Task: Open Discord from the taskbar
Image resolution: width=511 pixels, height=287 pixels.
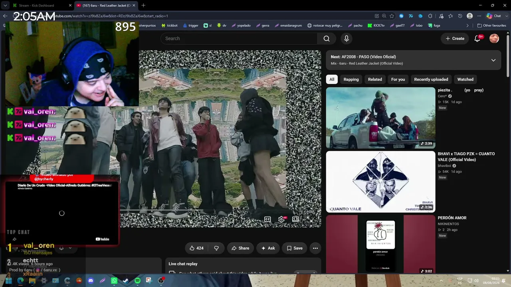Action: click(91, 281)
